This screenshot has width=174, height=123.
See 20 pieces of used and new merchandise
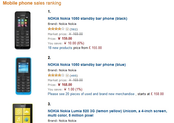pyautogui.click(x=91, y=94)
